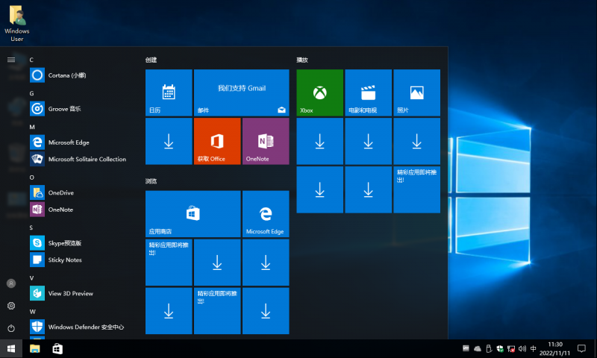Open Microsoft Edge in the app list
The image size is (597, 358).
pos(82,142)
